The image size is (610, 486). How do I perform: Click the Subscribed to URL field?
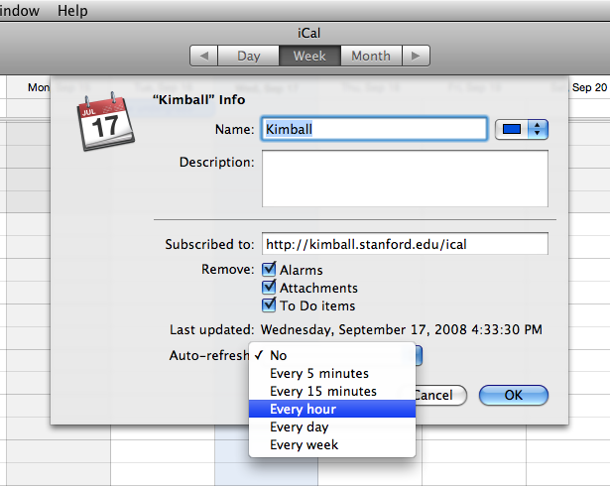click(x=405, y=244)
